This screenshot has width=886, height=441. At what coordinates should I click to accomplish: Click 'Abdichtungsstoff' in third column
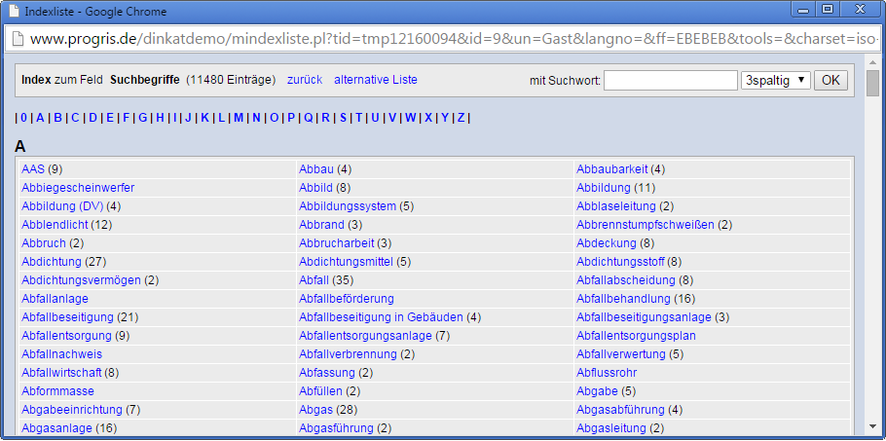620,262
